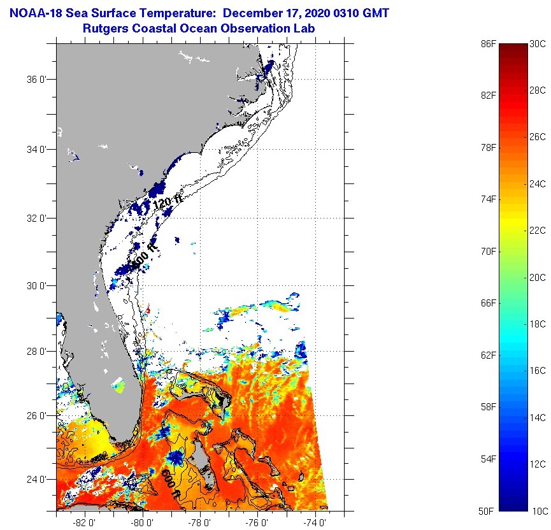Viewport: 551px width, 530px height.
Task: Click the -80 0' longitude label
Action: pyautogui.click(x=142, y=522)
